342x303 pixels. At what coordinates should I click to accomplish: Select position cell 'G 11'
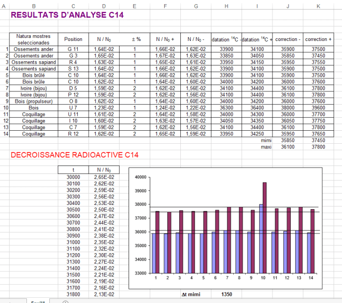click(x=73, y=49)
